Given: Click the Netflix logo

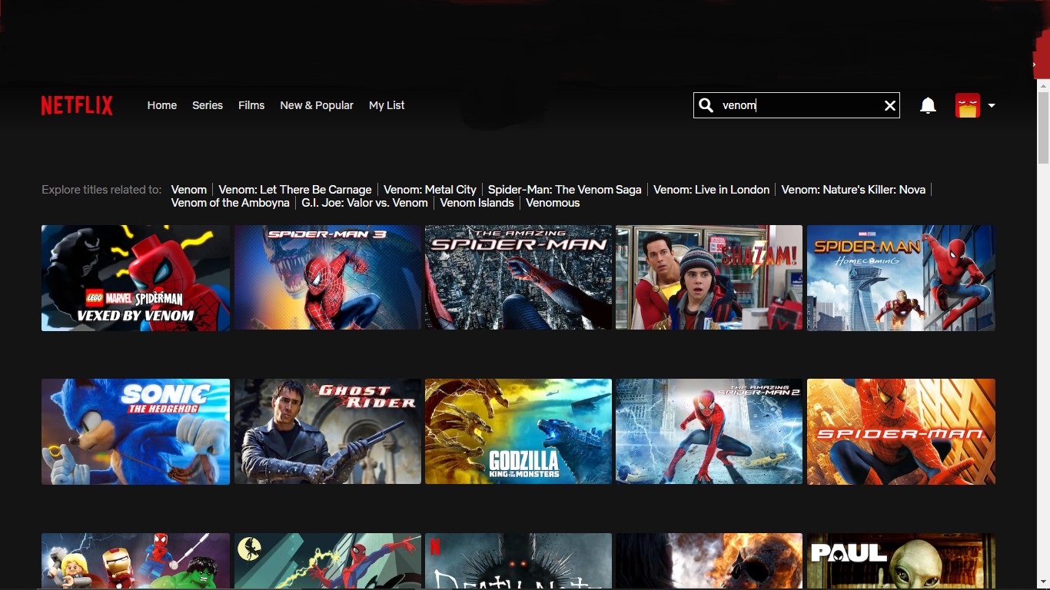Looking at the screenshot, I should (77, 105).
